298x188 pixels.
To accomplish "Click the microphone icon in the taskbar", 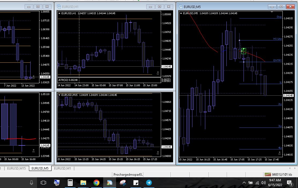I will 32,183.
